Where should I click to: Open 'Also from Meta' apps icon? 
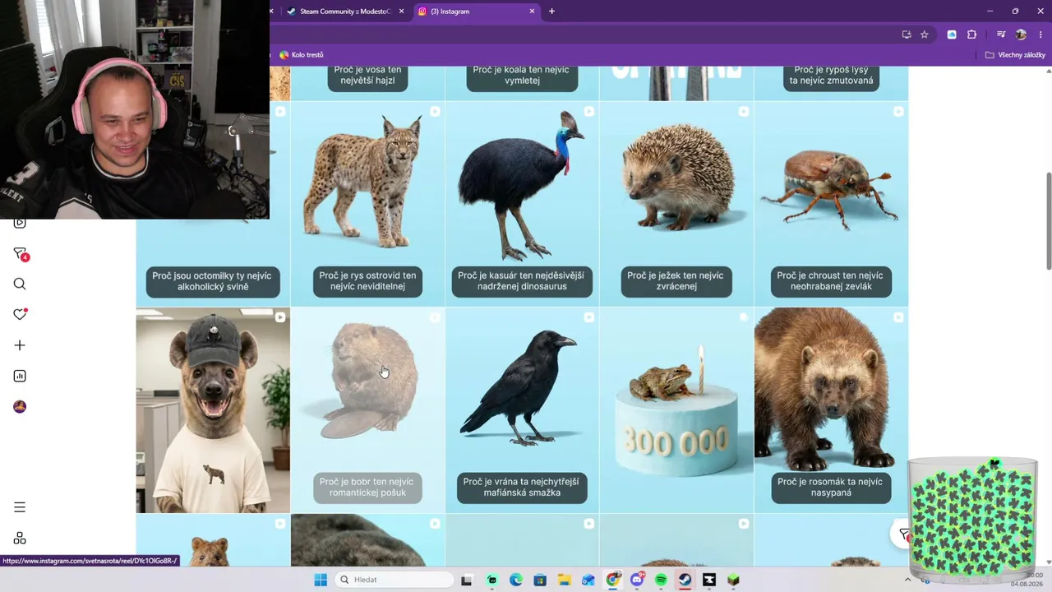(20, 538)
